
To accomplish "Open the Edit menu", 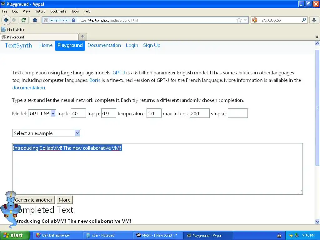I will tap(15, 11).
